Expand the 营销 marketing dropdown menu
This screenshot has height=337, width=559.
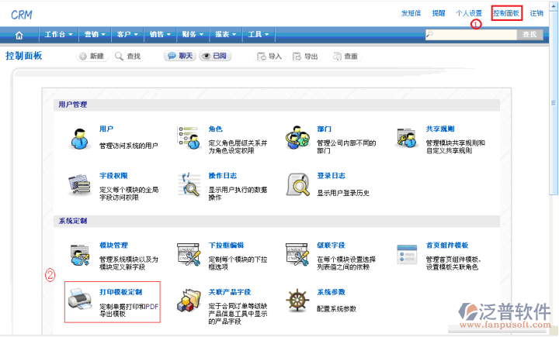point(95,35)
